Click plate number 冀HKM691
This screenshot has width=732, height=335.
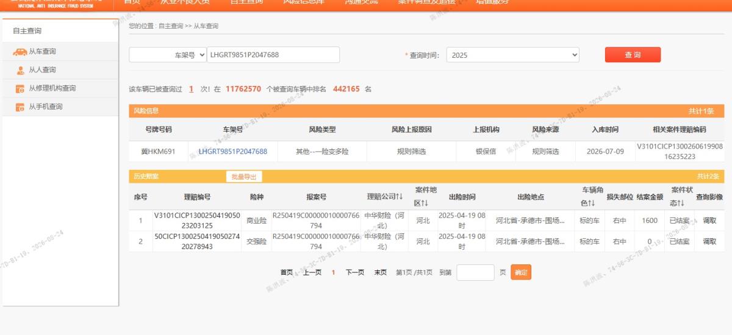(x=158, y=152)
